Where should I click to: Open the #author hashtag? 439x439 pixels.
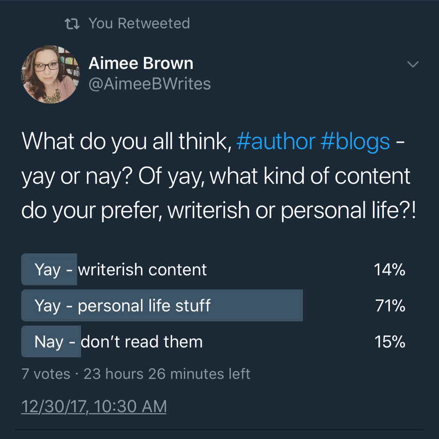coord(275,141)
